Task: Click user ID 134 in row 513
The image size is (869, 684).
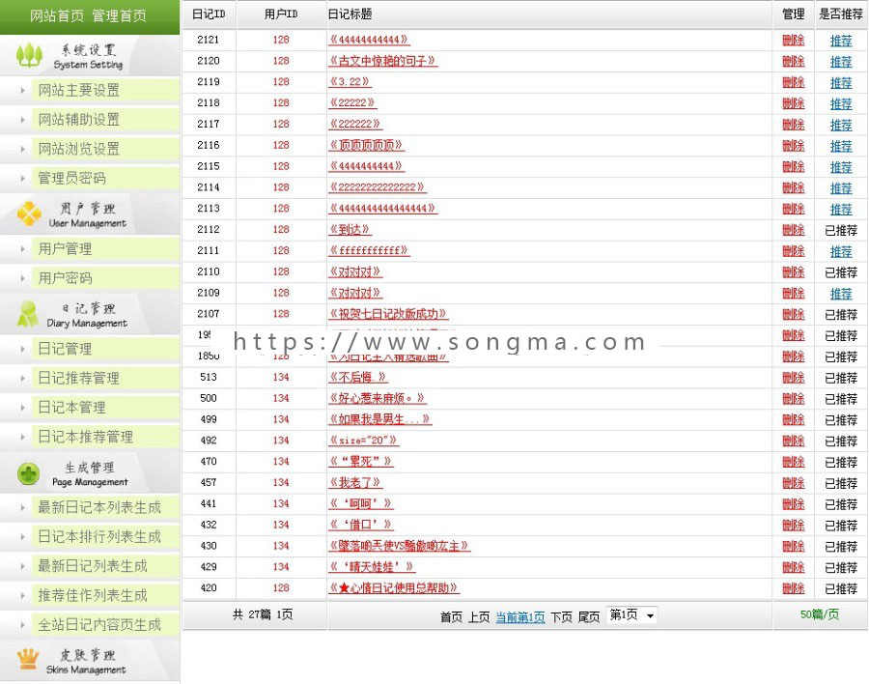Action: 281,377
